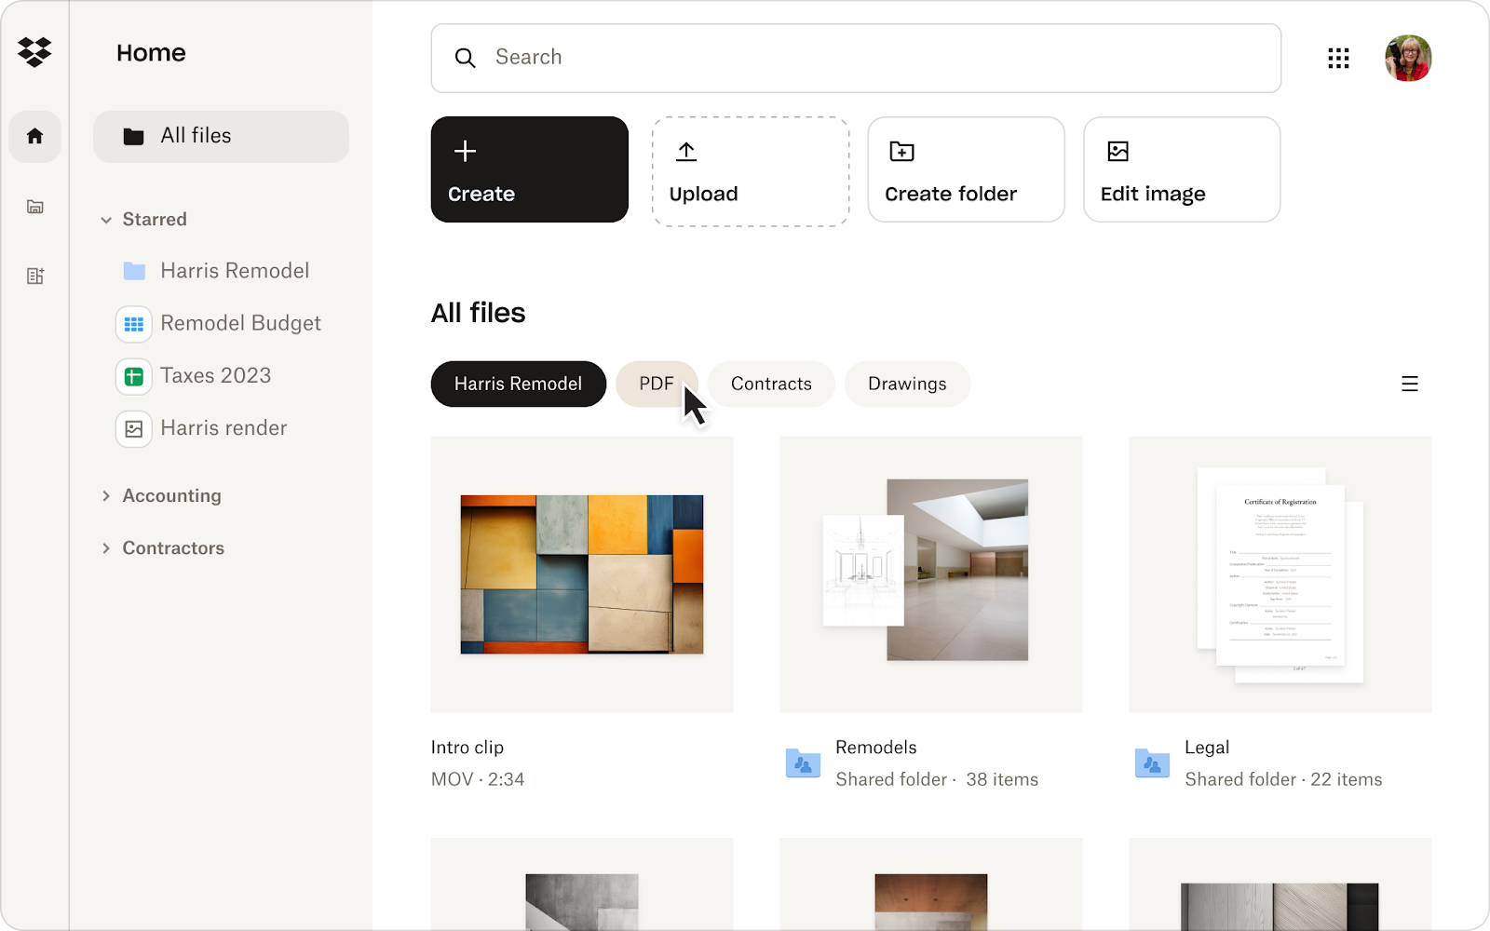This screenshot has width=1490, height=931.
Task: Open the Taxes 2023 spreadsheet icon
Action: (x=134, y=376)
